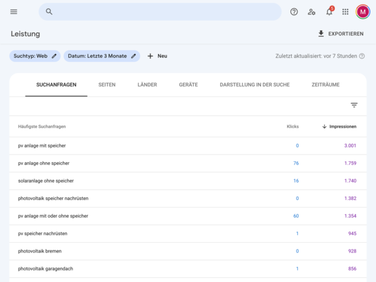Click query 'solaranlage ohne speicher'

[x=46, y=181]
